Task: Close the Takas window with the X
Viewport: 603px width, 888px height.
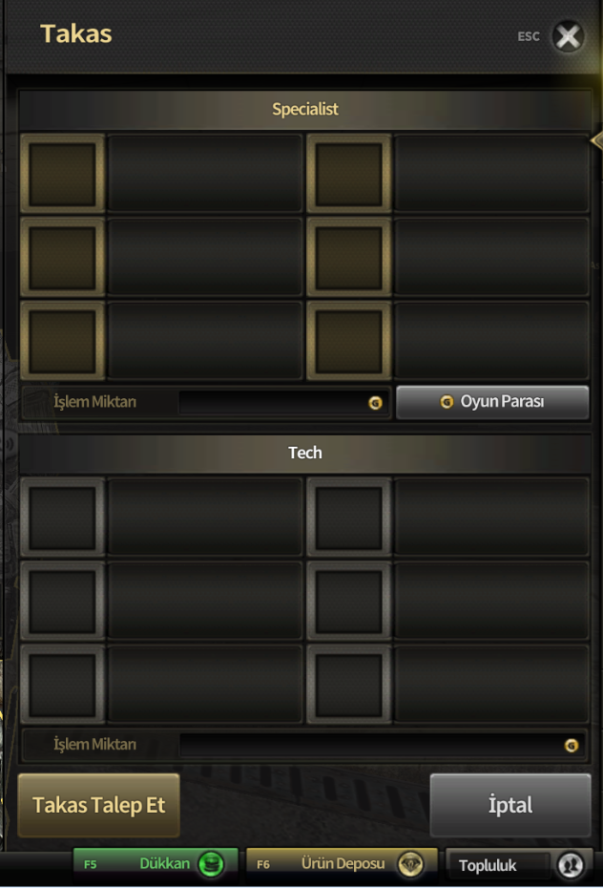Action: click(568, 37)
